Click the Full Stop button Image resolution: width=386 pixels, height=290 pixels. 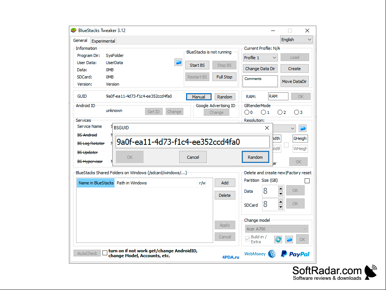[x=224, y=77]
